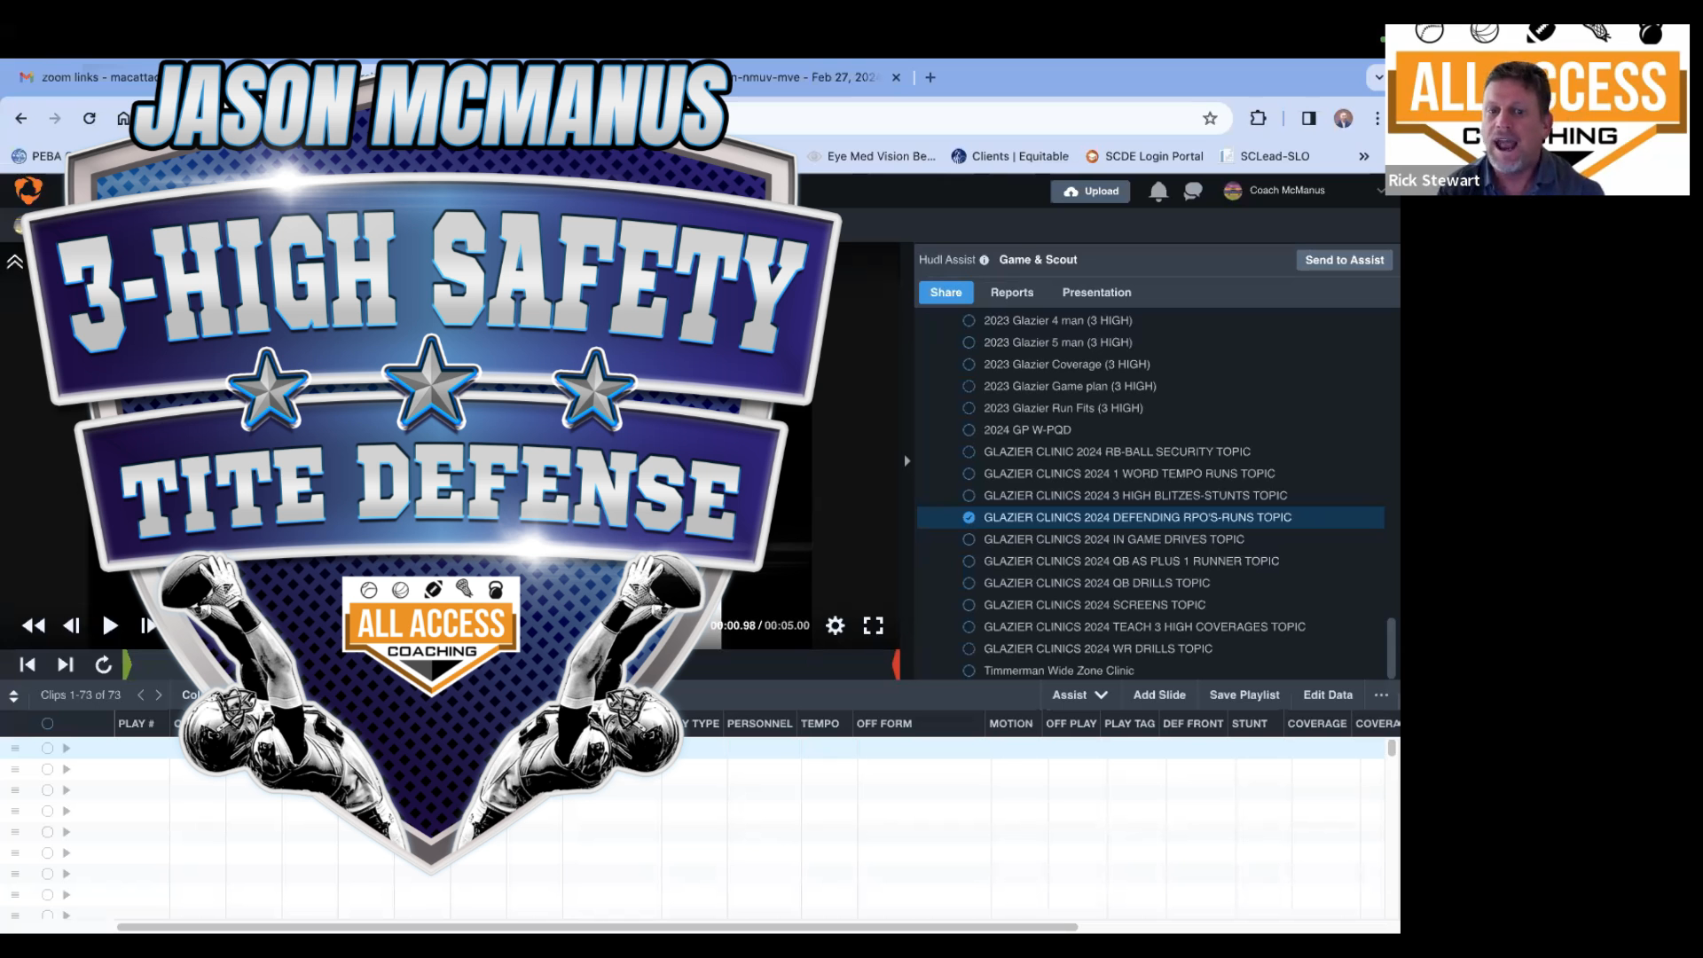The image size is (1703, 958).
Task: Click the Edit Data button
Action: pos(1327,695)
